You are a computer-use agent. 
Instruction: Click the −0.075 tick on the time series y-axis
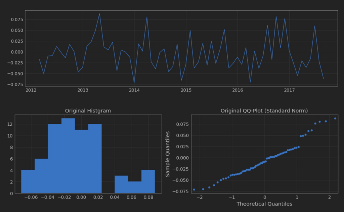tap(15, 85)
